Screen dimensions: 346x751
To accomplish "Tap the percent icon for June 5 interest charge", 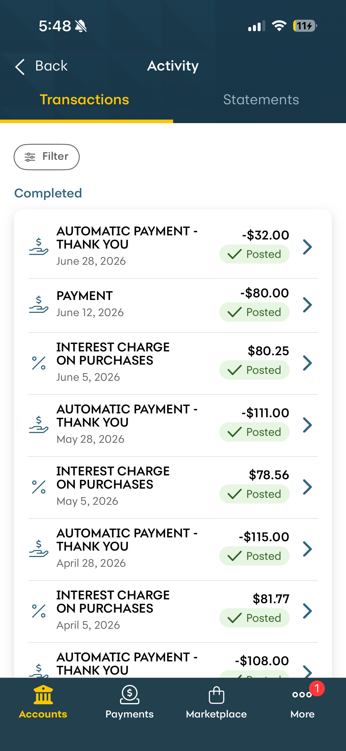I will pos(39,363).
